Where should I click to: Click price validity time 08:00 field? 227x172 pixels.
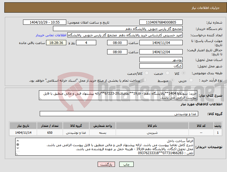pyautogui.click(x=117, y=52)
